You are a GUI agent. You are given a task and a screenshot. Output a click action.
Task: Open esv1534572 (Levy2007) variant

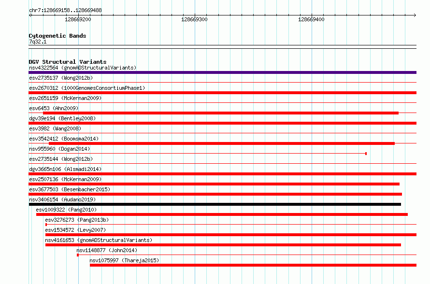click(75, 230)
